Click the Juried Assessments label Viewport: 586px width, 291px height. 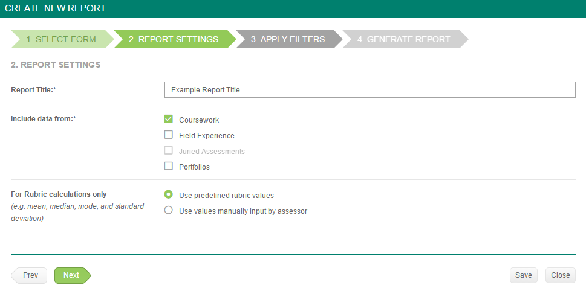pos(212,152)
